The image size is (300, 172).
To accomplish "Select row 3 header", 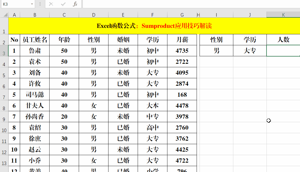I will click(4, 51).
